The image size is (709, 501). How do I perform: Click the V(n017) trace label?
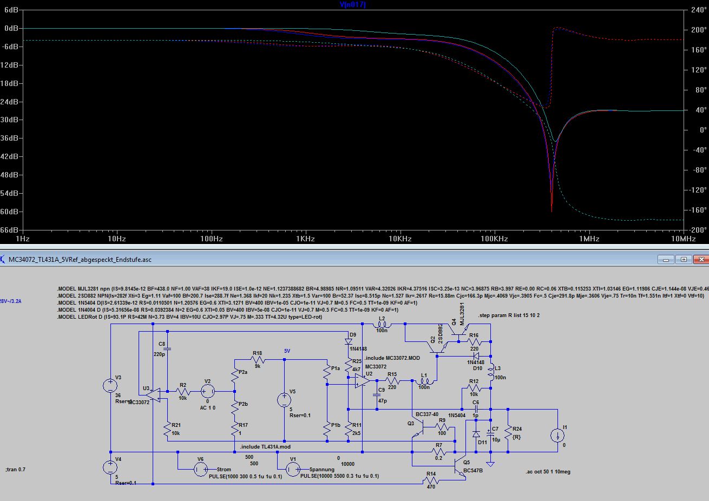352,4
